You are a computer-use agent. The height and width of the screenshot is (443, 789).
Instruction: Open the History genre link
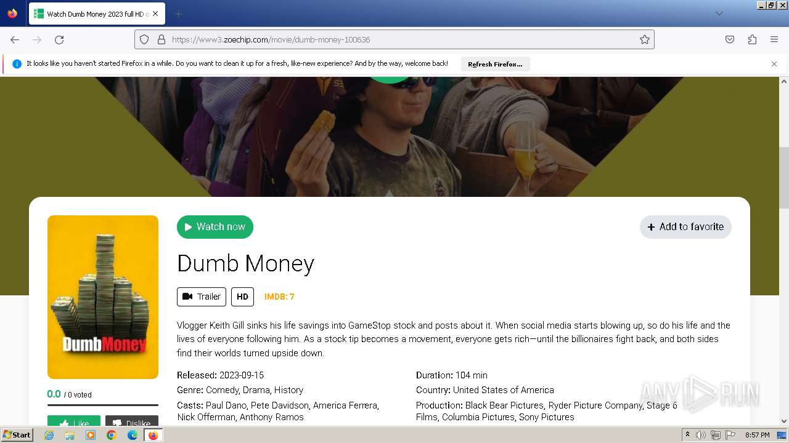tap(288, 389)
